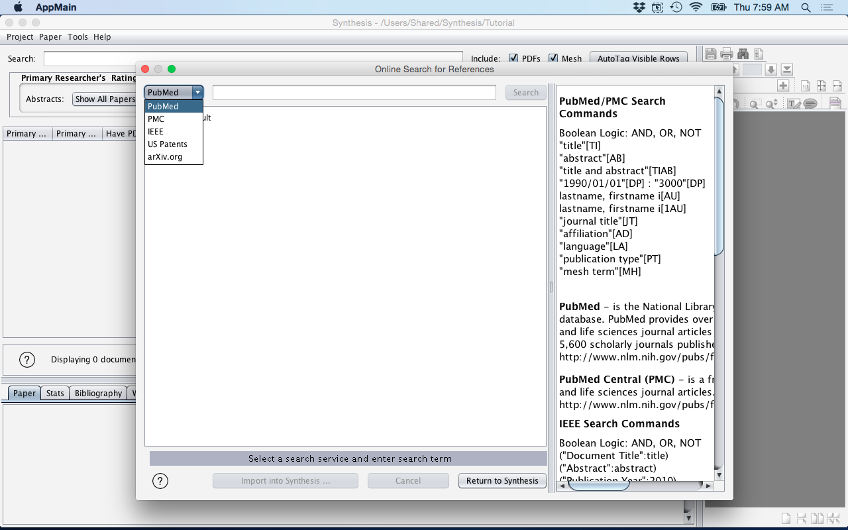Click the help question mark in the dialog
Image resolution: width=848 pixels, height=530 pixels.
[x=160, y=481]
